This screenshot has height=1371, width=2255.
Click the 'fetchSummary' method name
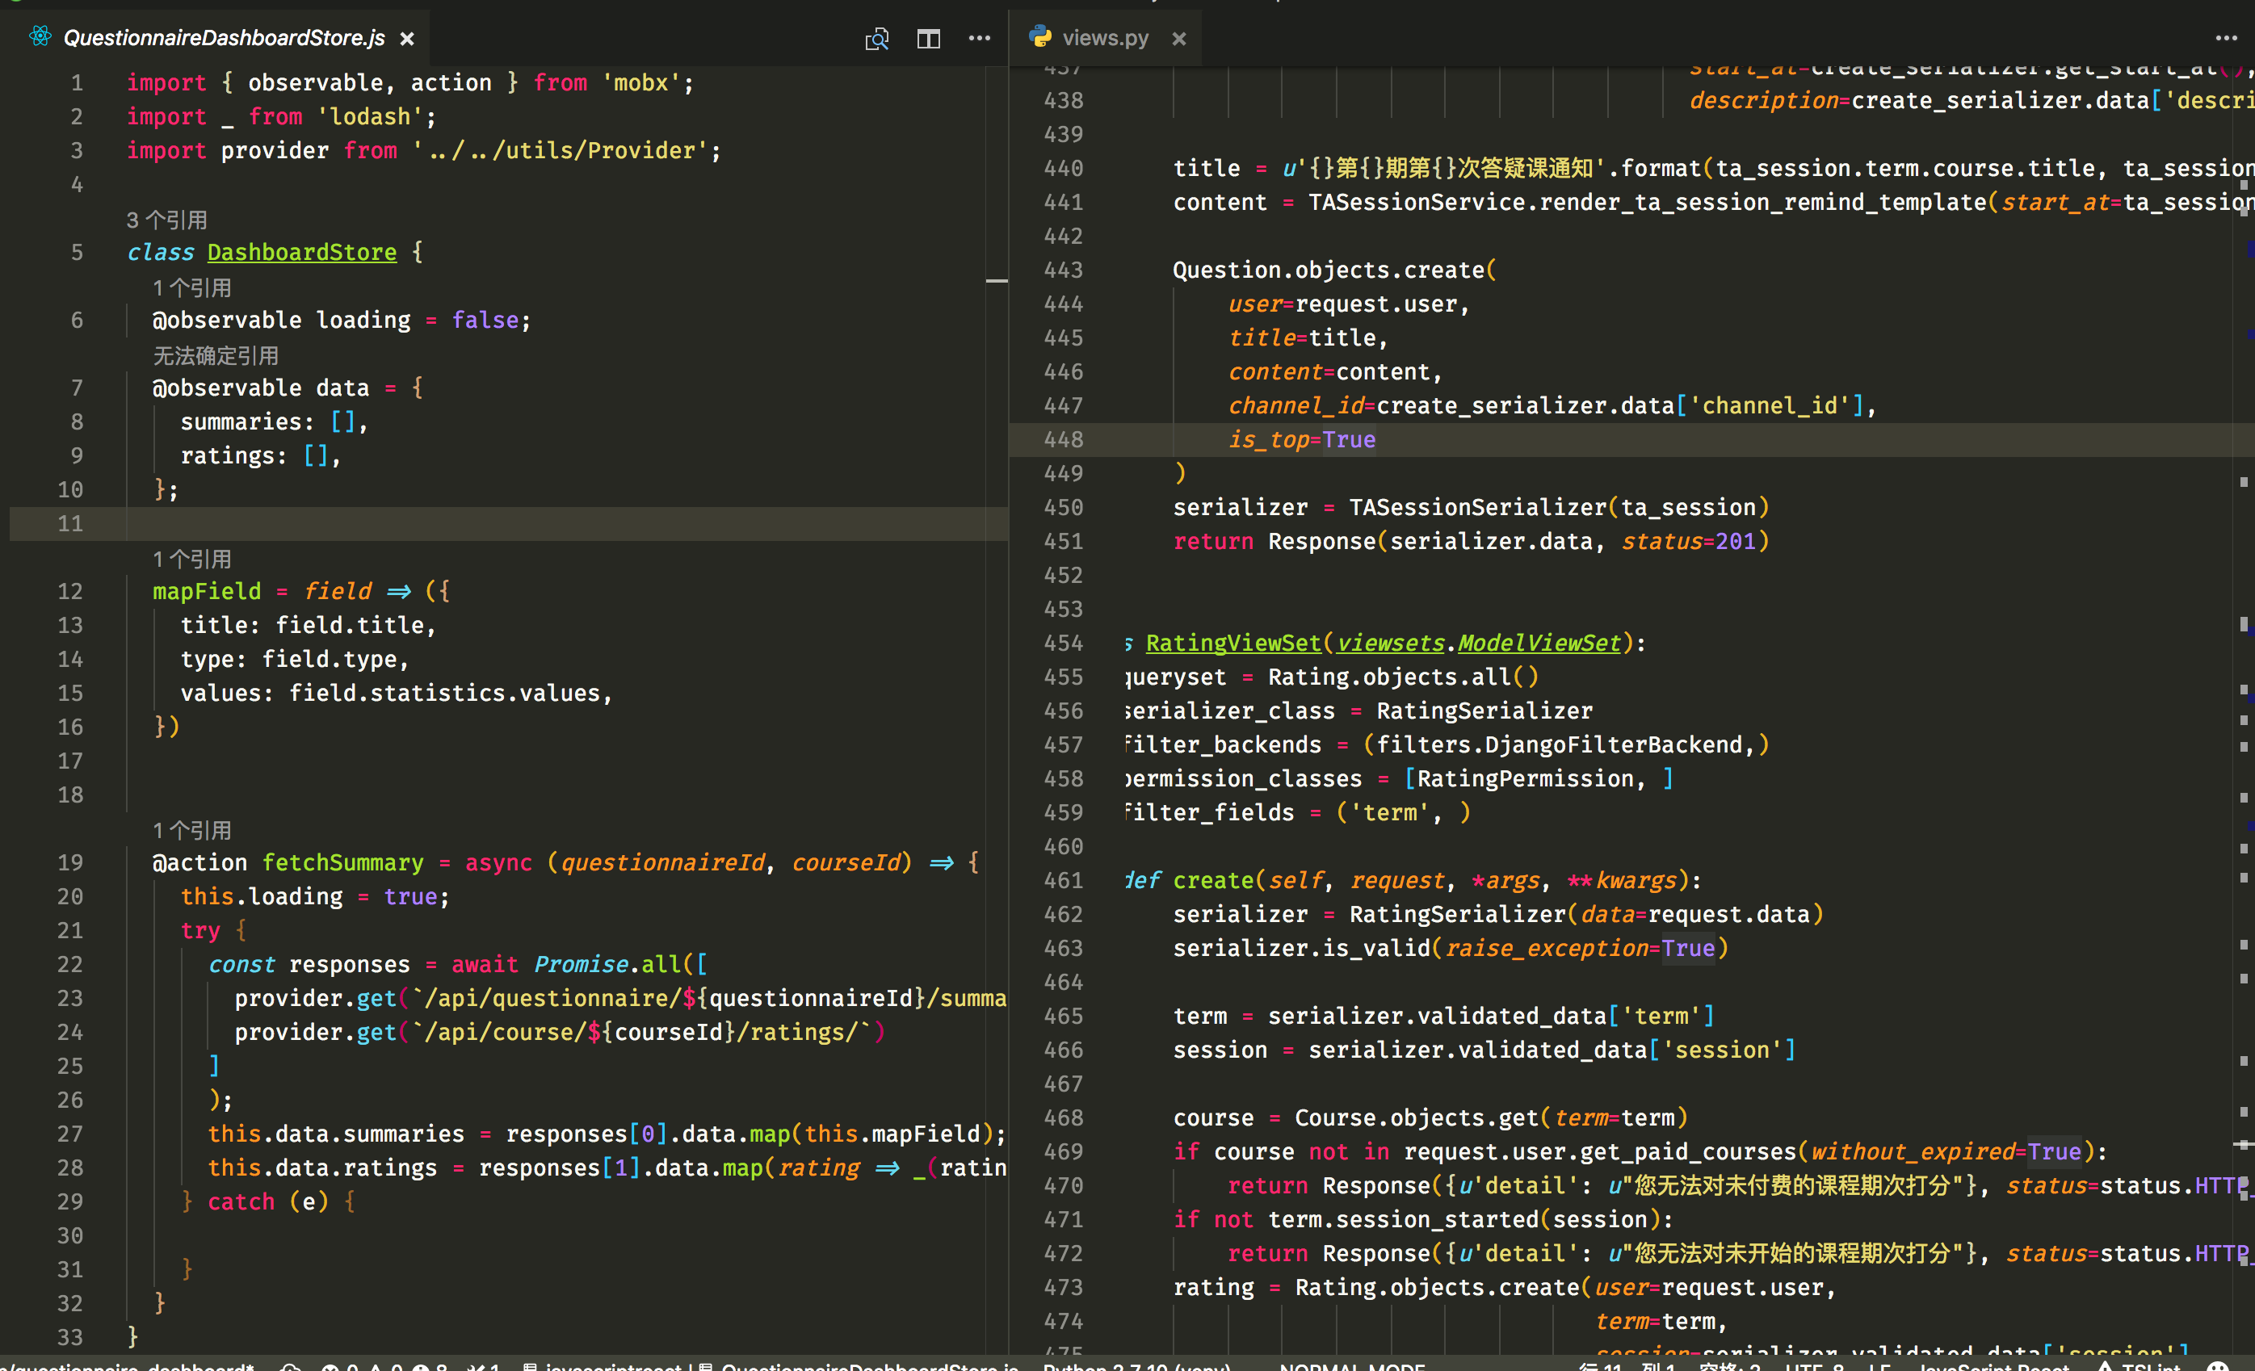point(343,862)
